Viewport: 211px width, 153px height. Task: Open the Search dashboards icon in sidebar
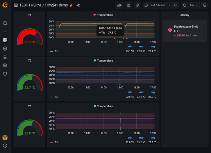(x=5, y=23)
